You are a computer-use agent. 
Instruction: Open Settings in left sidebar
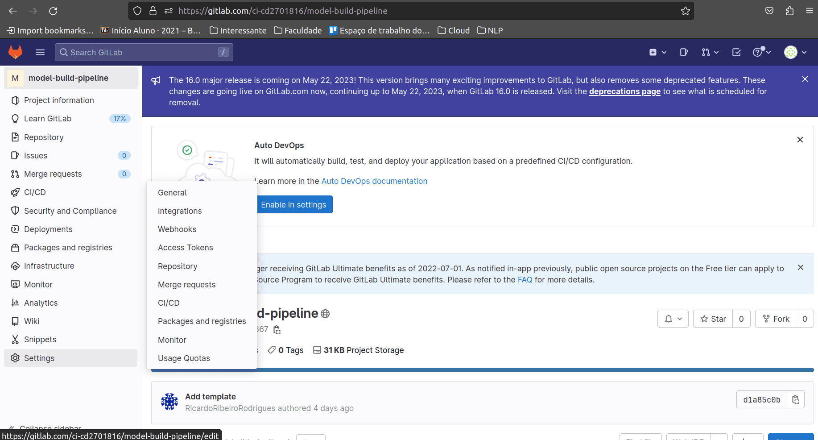tap(71, 358)
